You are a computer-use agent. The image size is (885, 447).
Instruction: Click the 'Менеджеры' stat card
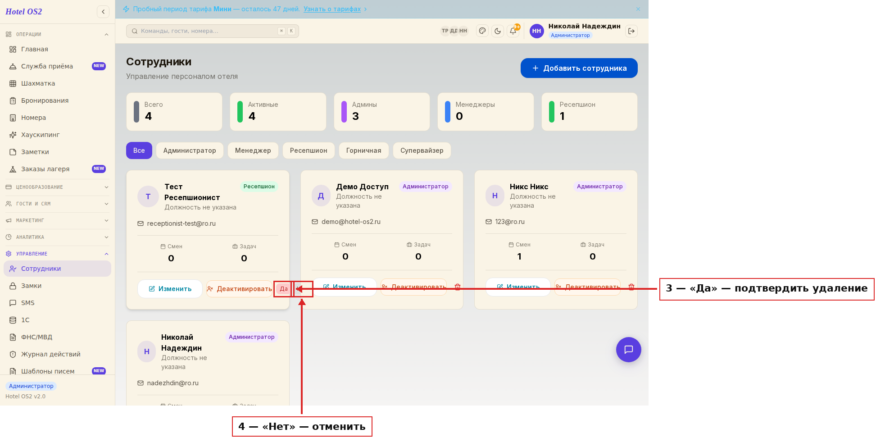pyautogui.click(x=486, y=112)
